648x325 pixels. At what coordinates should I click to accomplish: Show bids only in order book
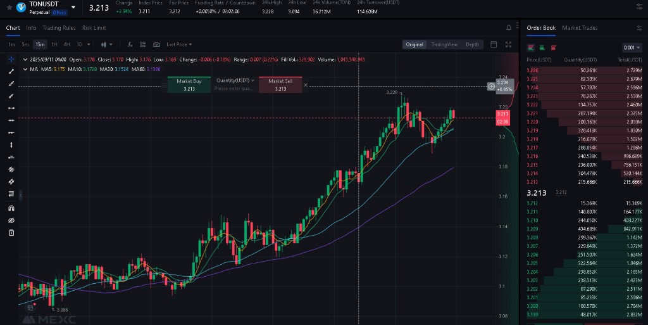(542, 48)
